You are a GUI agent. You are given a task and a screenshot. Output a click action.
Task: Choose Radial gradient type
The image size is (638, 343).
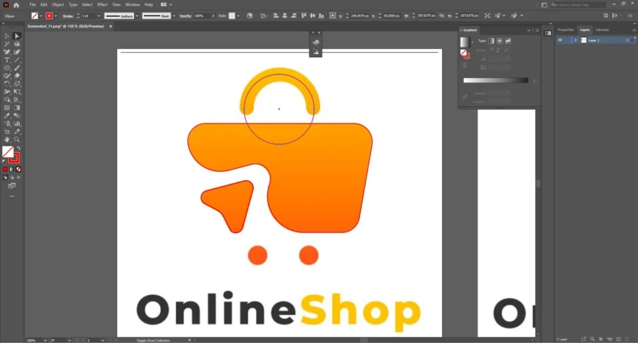(500, 40)
